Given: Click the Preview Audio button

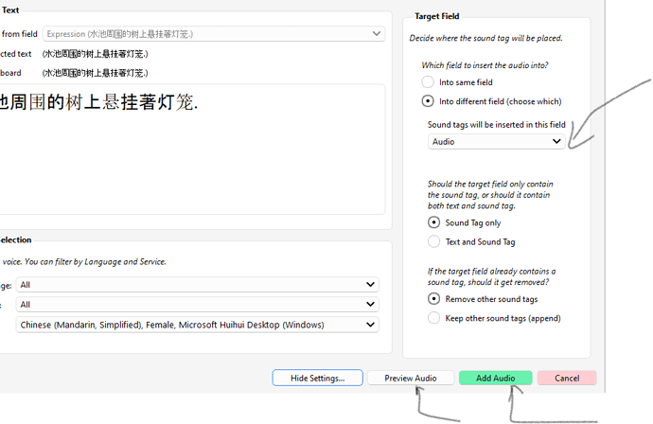Looking at the screenshot, I should 410,378.
